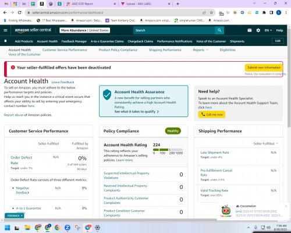The height and width of the screenshot is (233, 291).
Task: Expand See what it takes to qualify
Action: (137, 112)
